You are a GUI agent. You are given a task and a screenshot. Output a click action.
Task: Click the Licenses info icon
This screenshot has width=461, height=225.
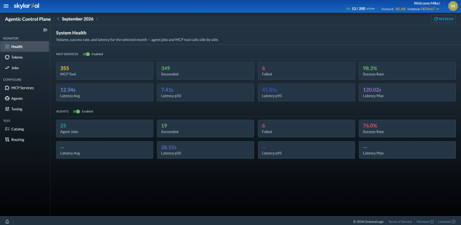click(454, 222)
